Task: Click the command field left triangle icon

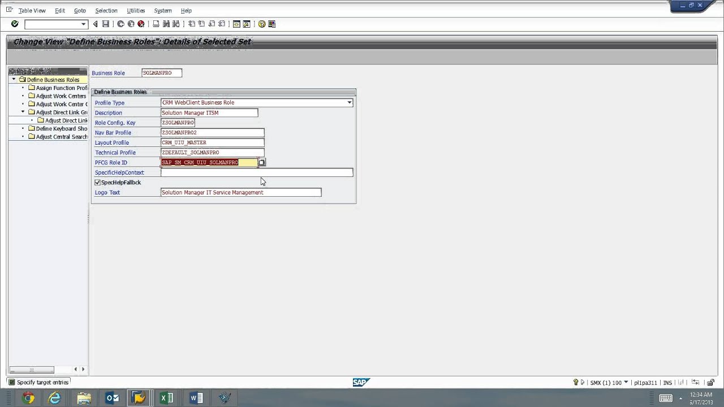Action: coord(95,24)
